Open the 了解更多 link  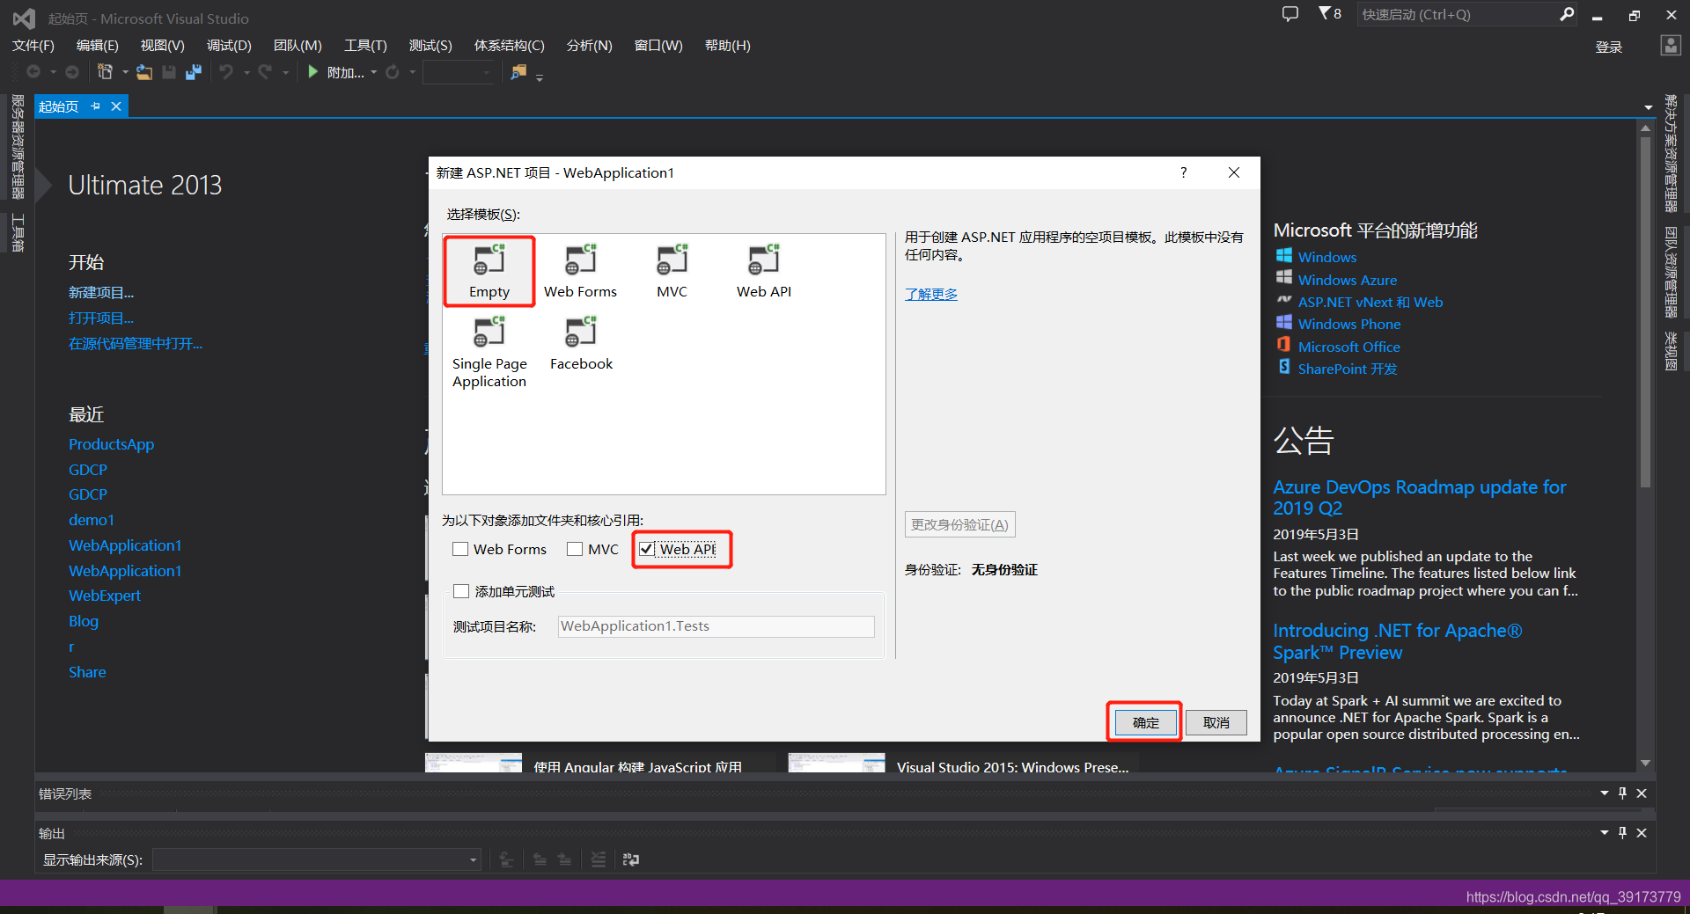931,294
